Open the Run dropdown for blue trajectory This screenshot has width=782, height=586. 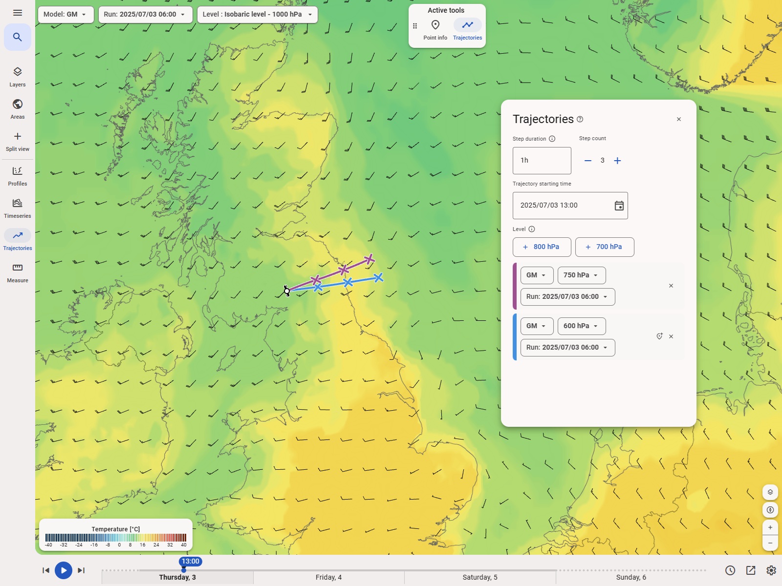click(567, 348)
